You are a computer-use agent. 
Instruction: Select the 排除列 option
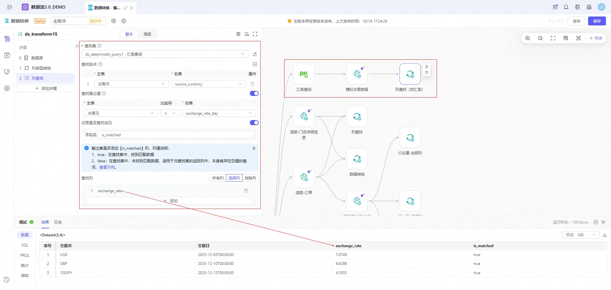250,178
